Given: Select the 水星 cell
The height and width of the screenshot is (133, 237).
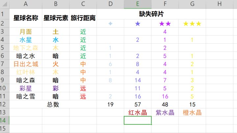Looking at the screenshot, I should [x=26, y=40].
